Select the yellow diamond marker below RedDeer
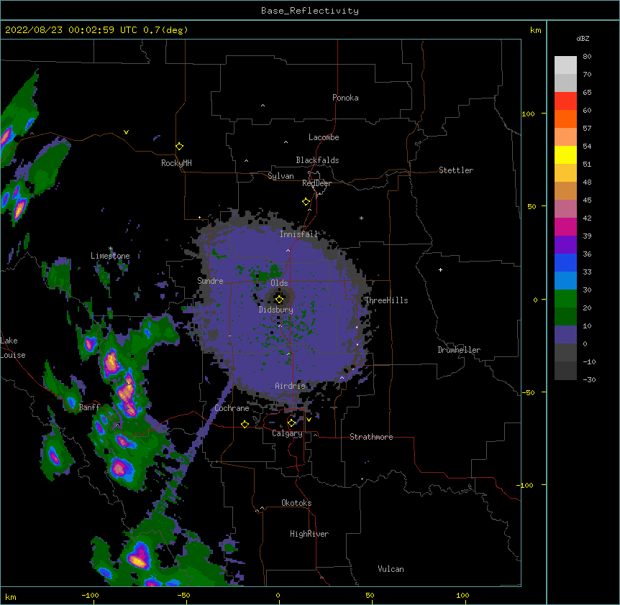The height and width of the screenshot is (605, 620). (x=306, y=202)
